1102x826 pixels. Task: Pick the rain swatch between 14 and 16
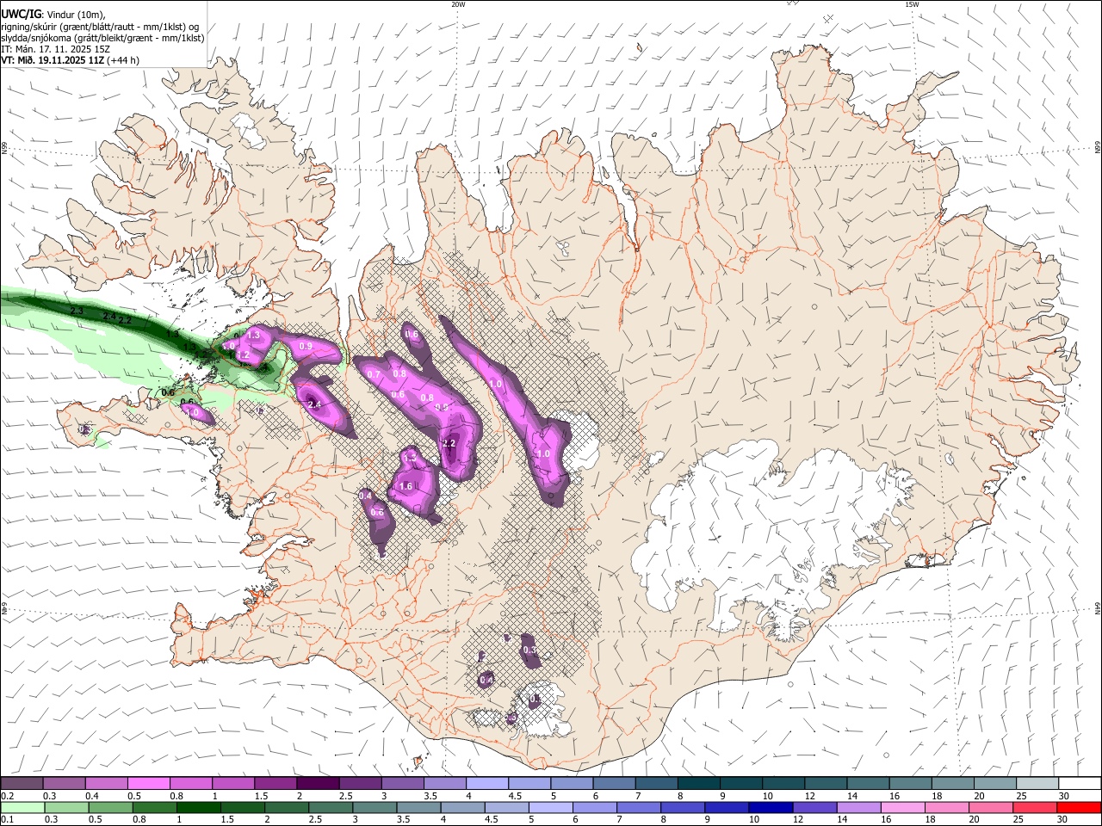pos(859,807)
